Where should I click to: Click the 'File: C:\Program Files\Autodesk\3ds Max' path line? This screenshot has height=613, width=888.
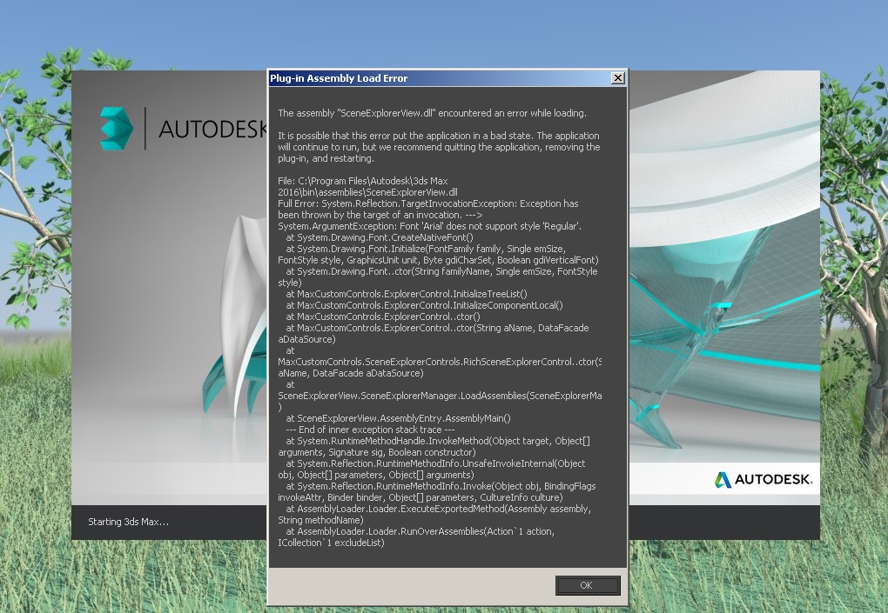coord(363,181)
